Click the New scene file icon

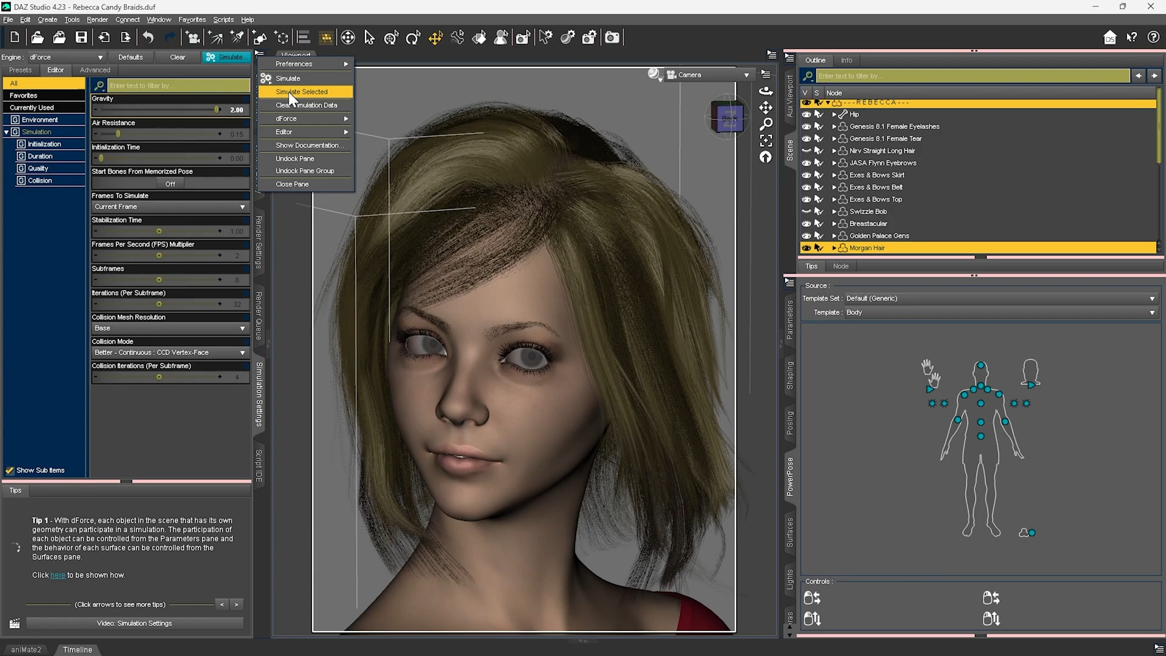(15, 38)
